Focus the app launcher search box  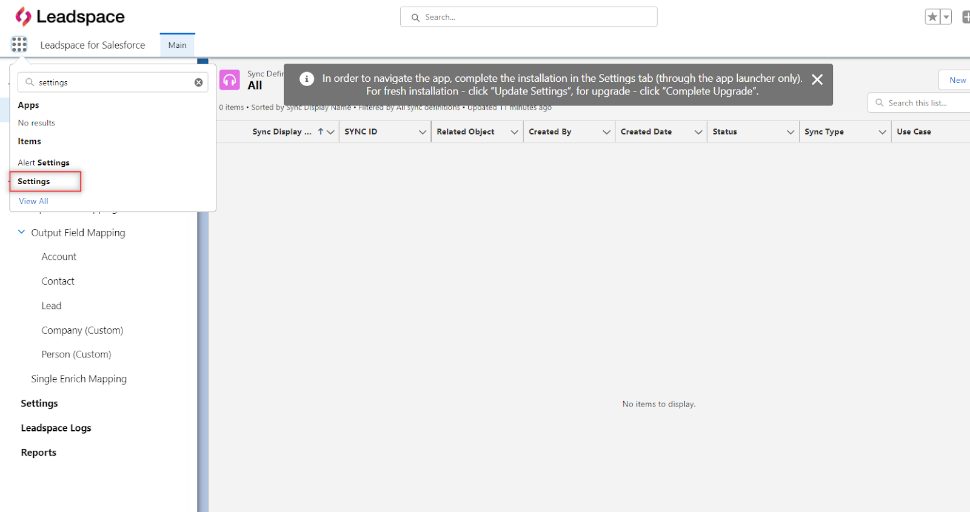click(113, 82)
